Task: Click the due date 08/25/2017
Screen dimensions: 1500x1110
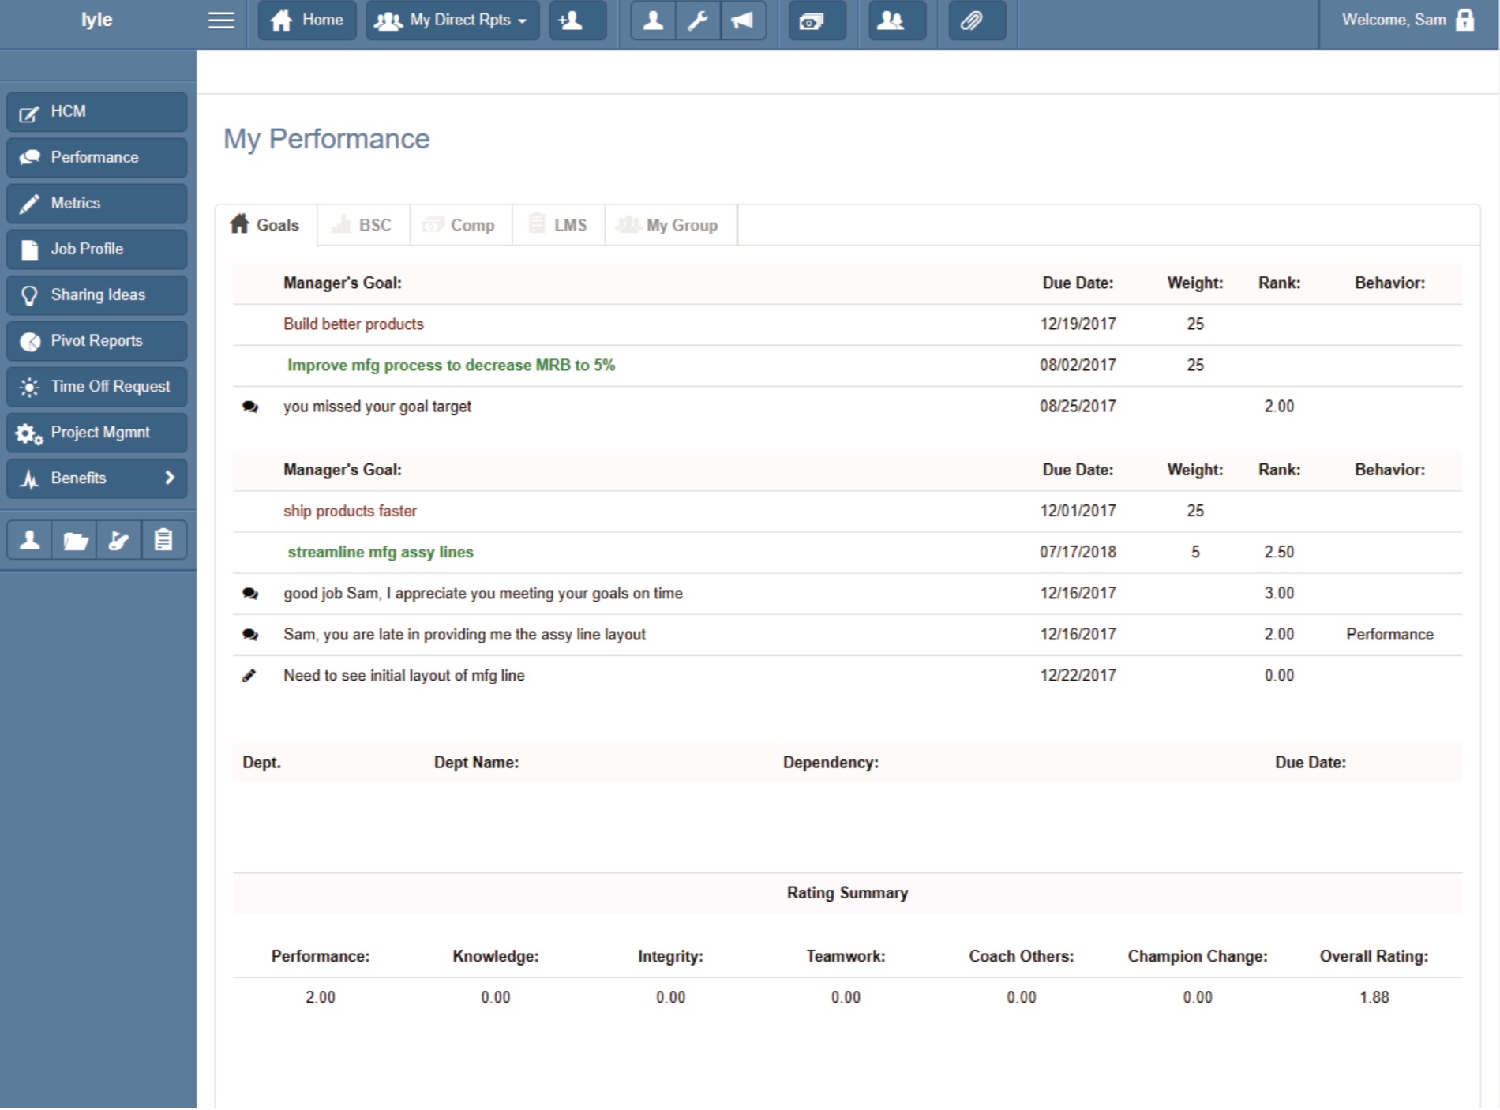Action: click(1078, 407)
